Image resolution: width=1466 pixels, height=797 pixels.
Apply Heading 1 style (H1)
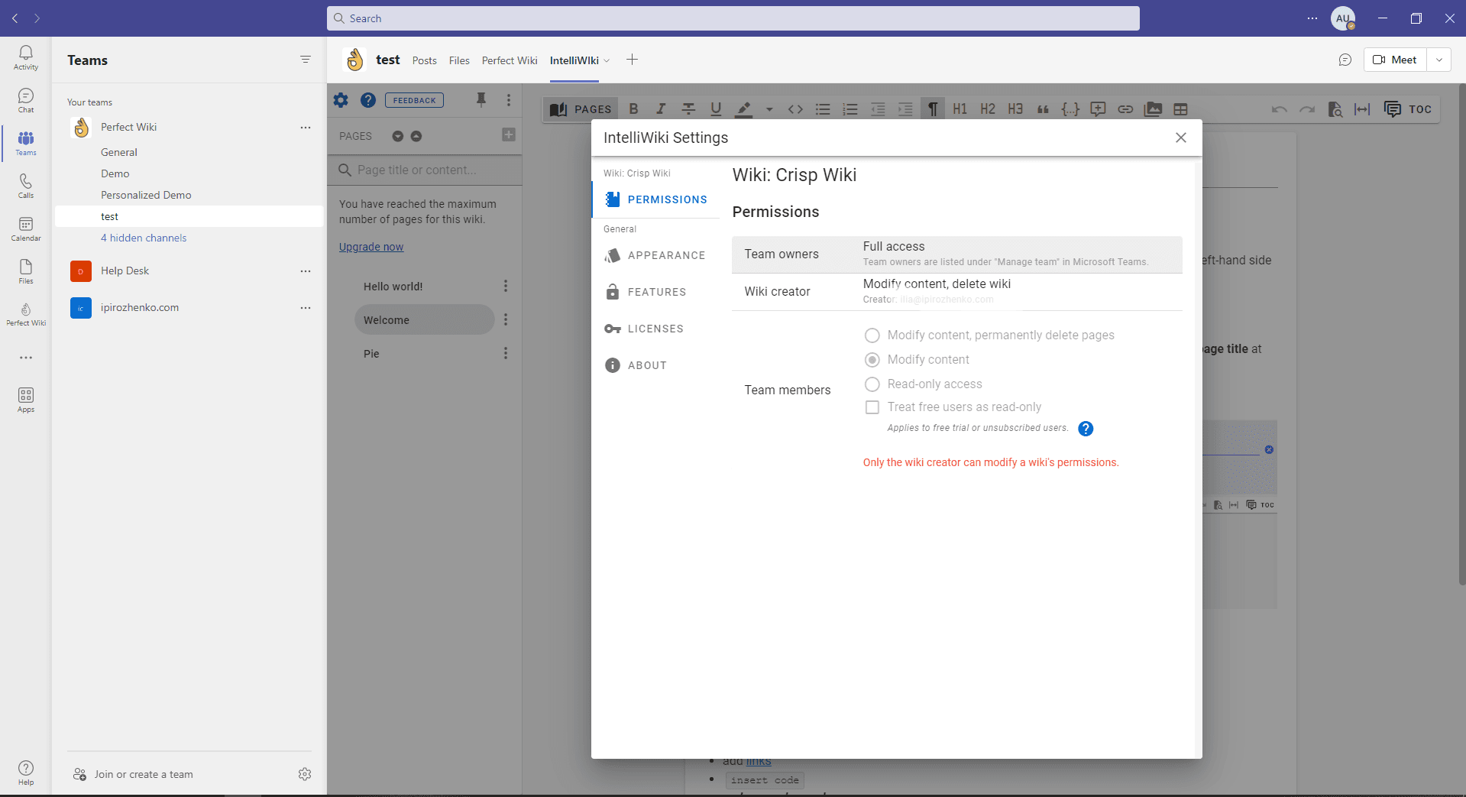(x=960, y=109)
